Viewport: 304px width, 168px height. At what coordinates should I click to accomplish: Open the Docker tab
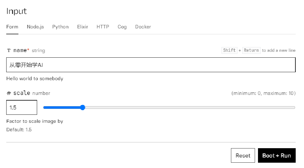point(143,27)
